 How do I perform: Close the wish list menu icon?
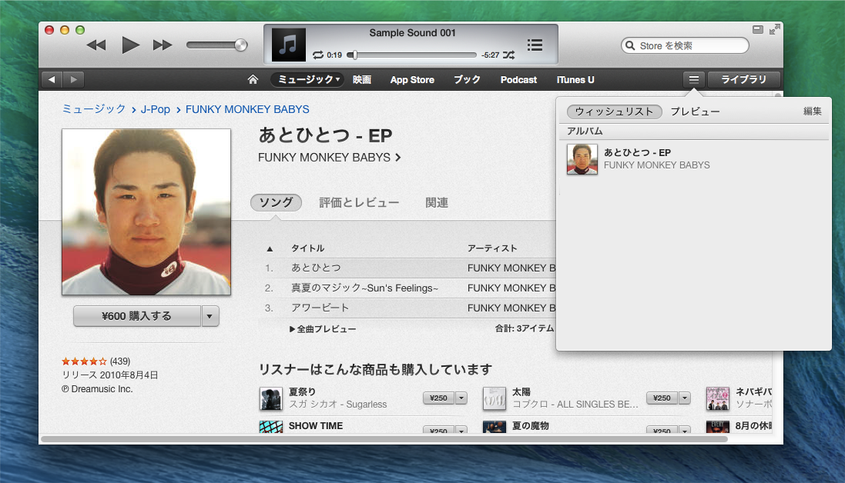pyautogui.click(x=693, y=80)
